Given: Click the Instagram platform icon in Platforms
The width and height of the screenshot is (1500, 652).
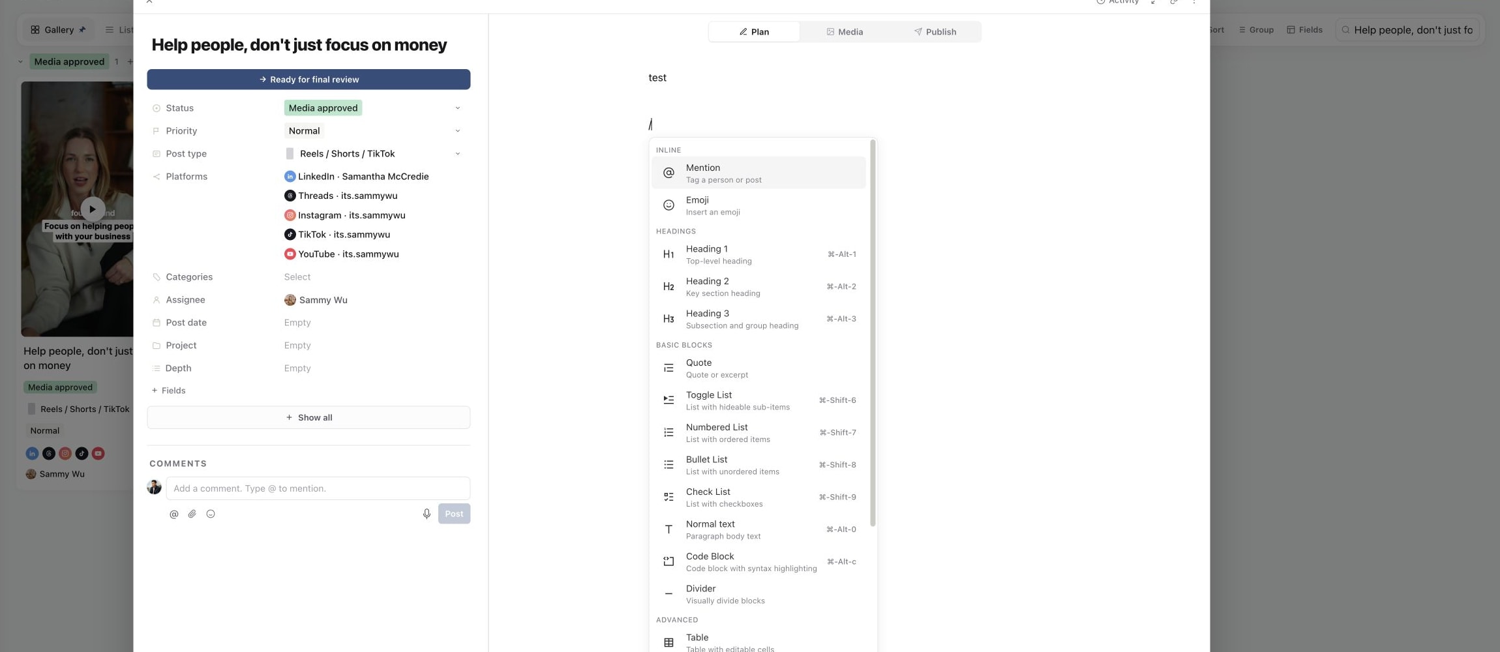Looking at the screenshot, I should [x=290, y=215].
